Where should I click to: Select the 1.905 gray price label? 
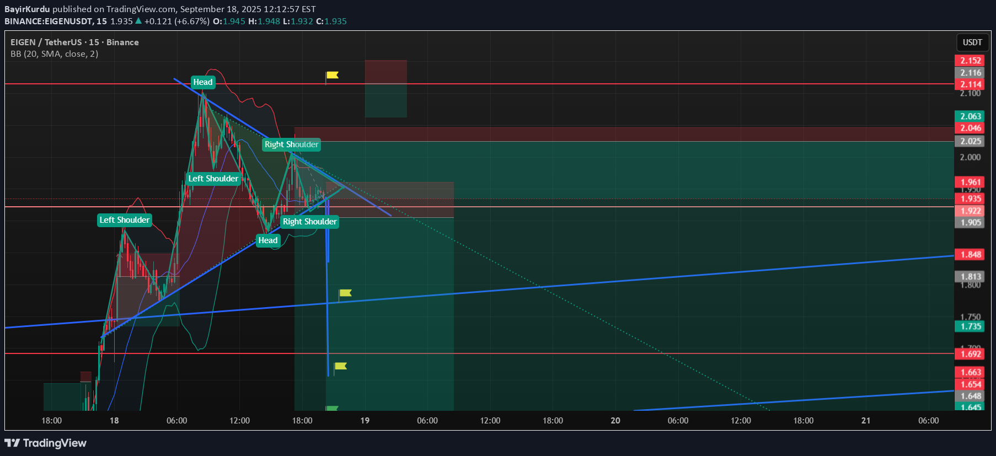[x=970, y=222]
